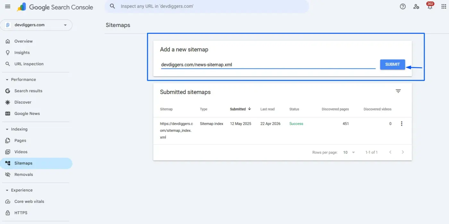Screen dimensions: 449x224
Task: Click the 12 May 2025 submitted date
Action: (x=241, y=124)
